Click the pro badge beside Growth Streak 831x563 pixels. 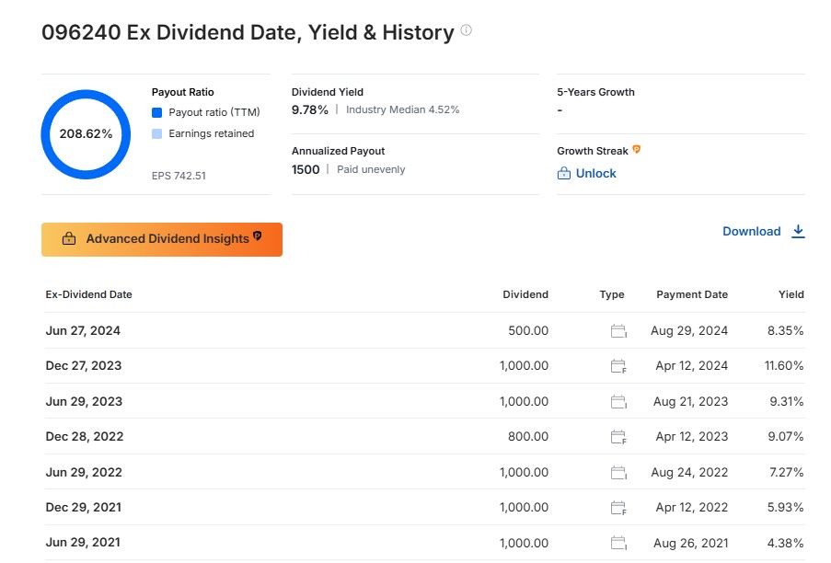pos(637,150)
